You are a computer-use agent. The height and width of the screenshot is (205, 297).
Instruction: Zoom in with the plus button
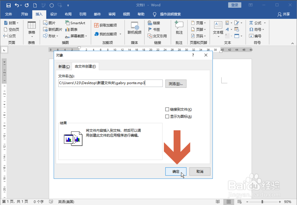[280, 202]
